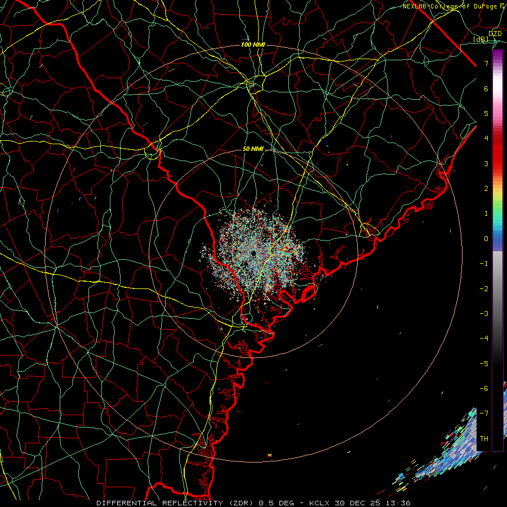The image size is (507, 507).
Task: Click the "-3" value on the color scale
Action: (484, 314)
